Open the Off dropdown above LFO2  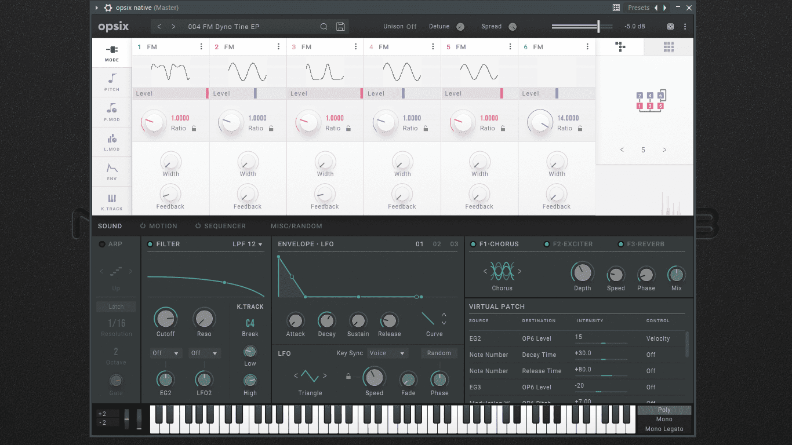[x=205, y=353]
